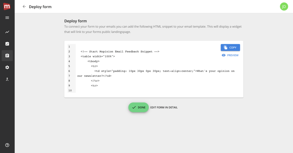Viewport: 293px width, 153px height.
Task: Open the hamburger menu in sidebar
Action: pos(7,18)
